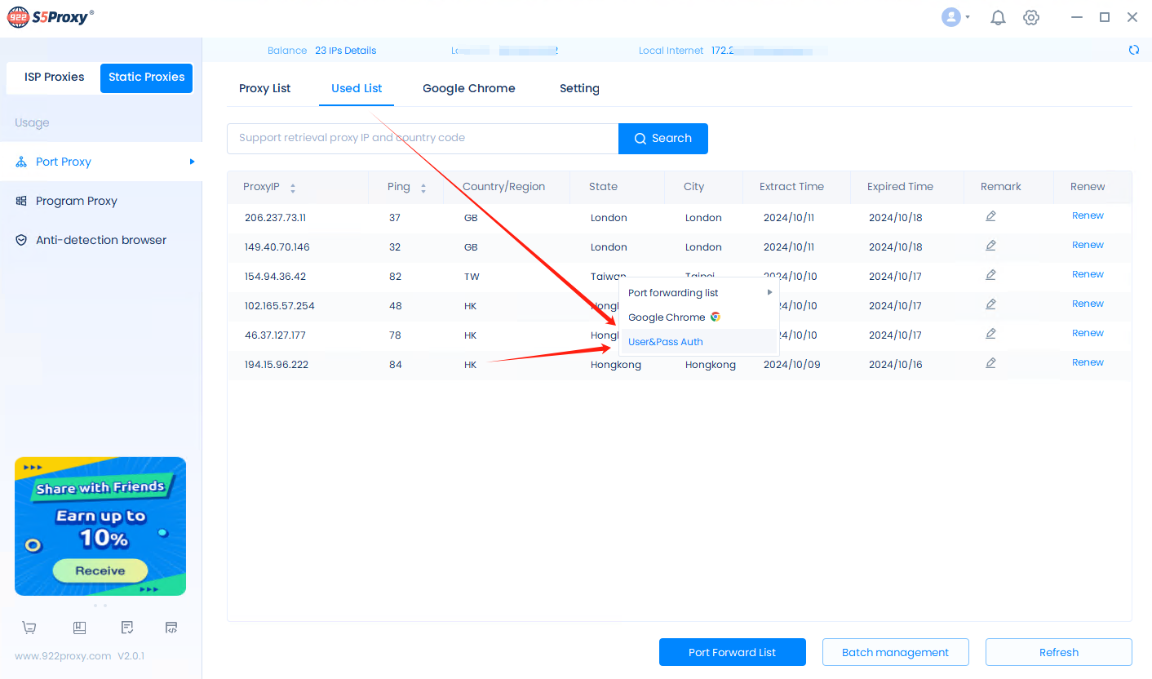Open the bookmark book icon in sidebar footer
Screen dimensions: 1152x679
click(79, 628)
